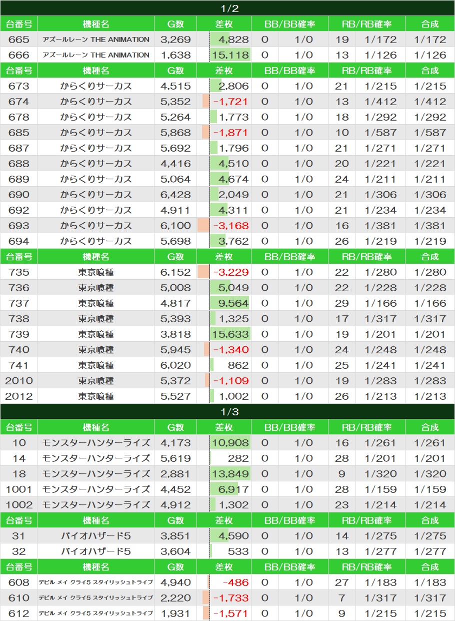This screenshot has width=455, height=621.
Task: Click the negative value -1,733
Action: coord(230,598)
